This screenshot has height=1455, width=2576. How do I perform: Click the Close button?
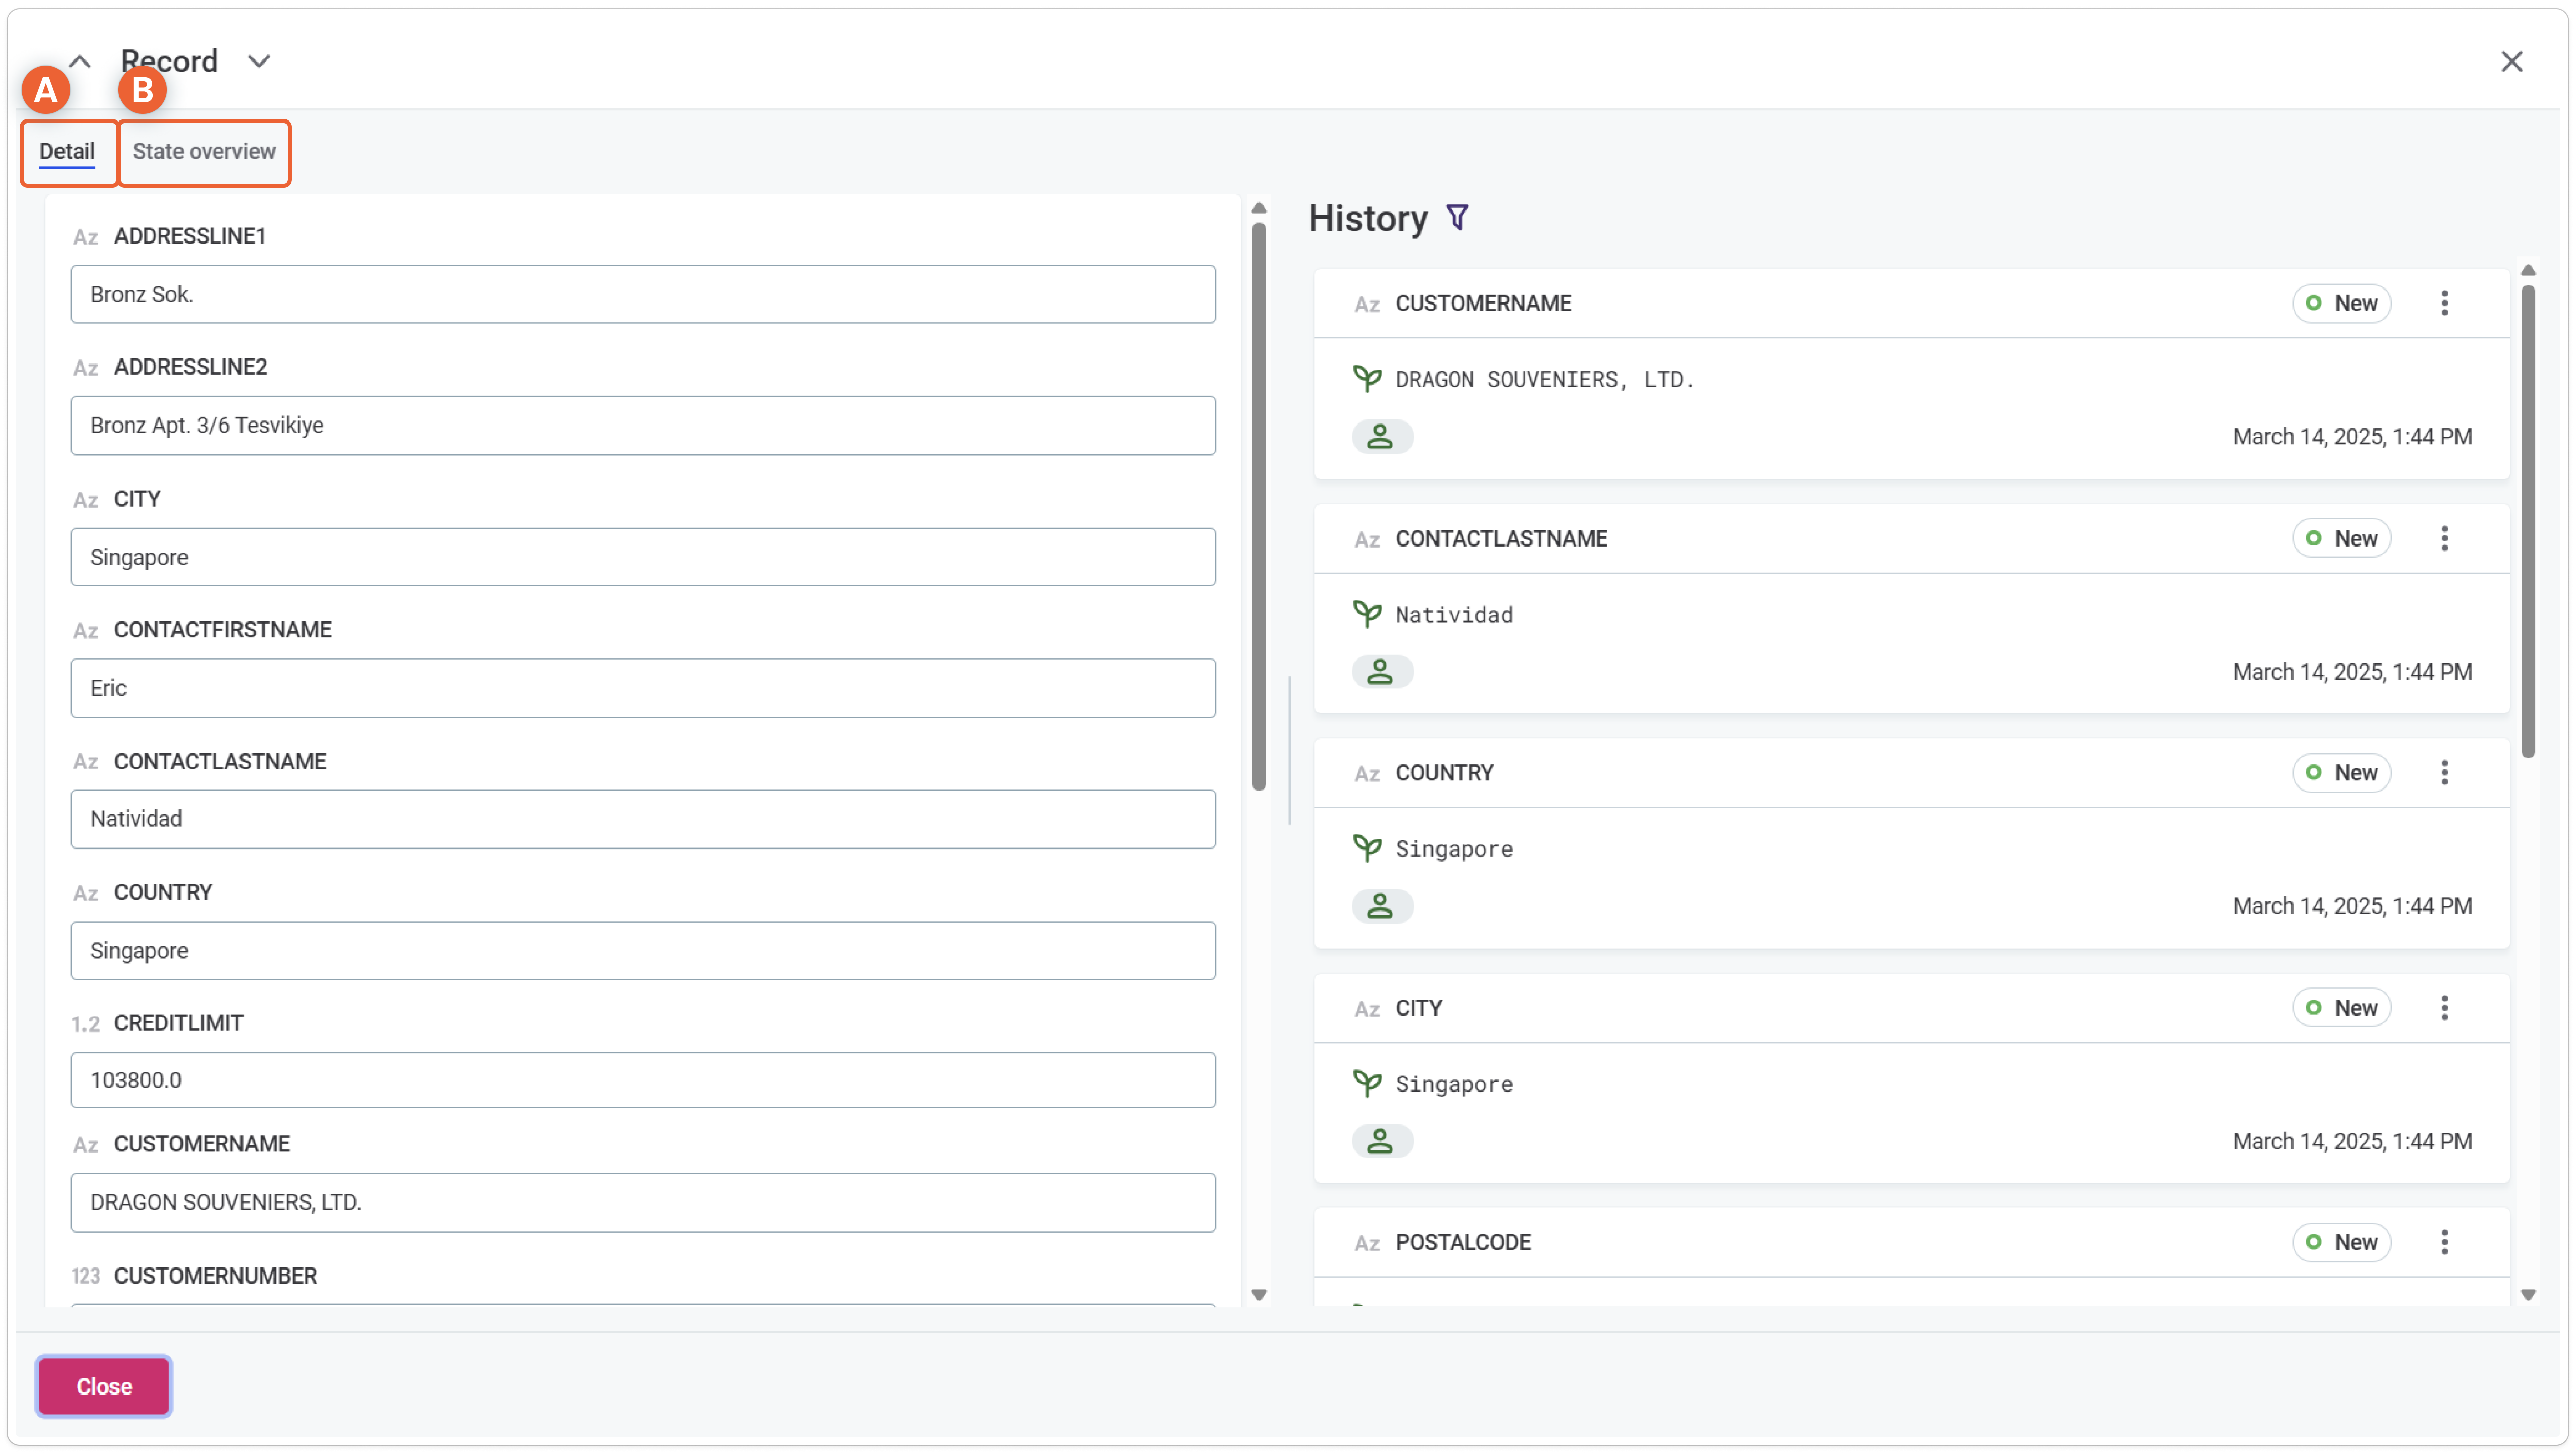103,1386
